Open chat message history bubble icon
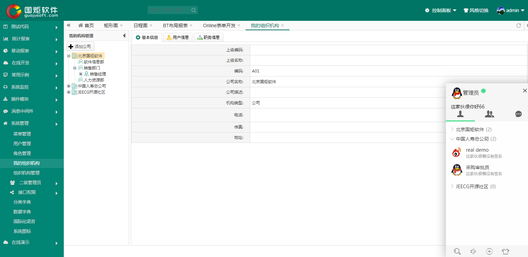The image size is (528, 257). 519,114
